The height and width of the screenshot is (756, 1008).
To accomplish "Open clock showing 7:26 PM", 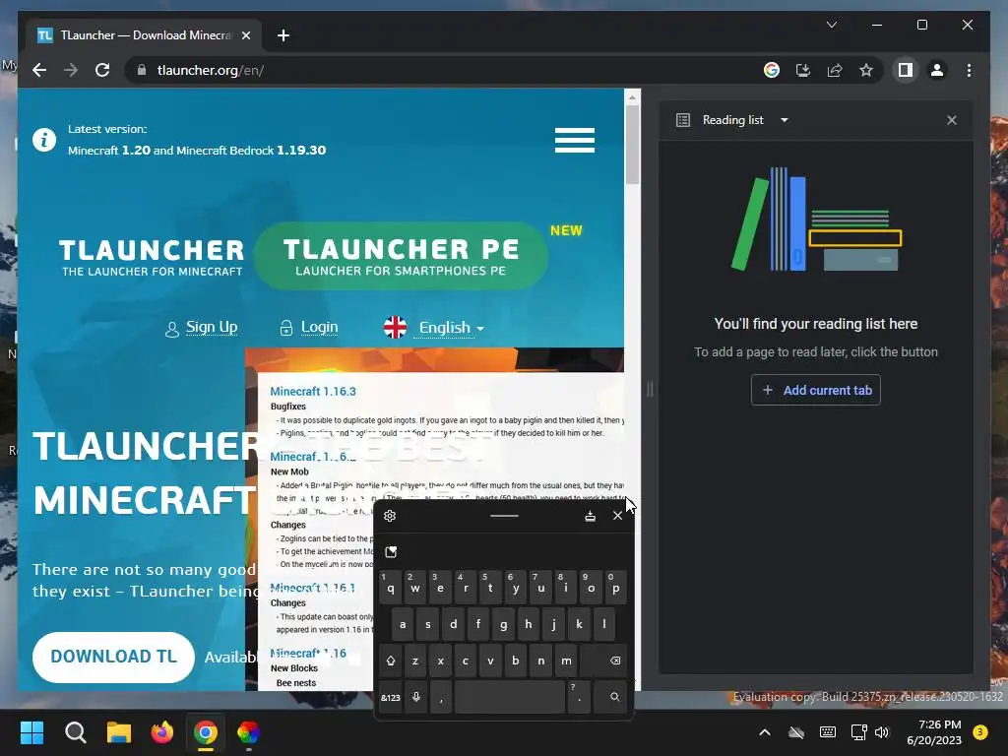I will click(934, 732).
